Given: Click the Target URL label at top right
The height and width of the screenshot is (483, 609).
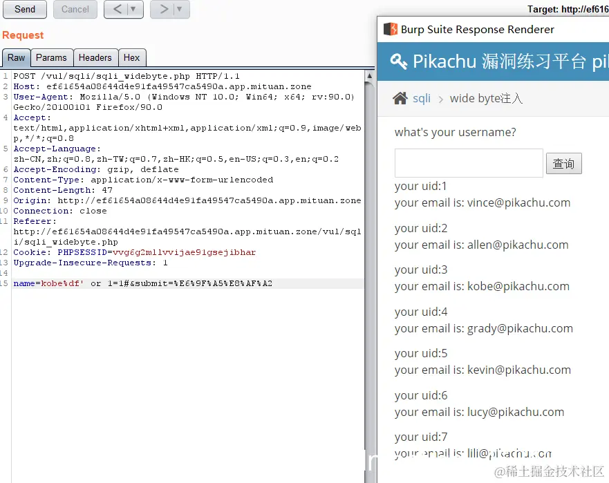Looking at the screenshot, I should tap(568, 9).
